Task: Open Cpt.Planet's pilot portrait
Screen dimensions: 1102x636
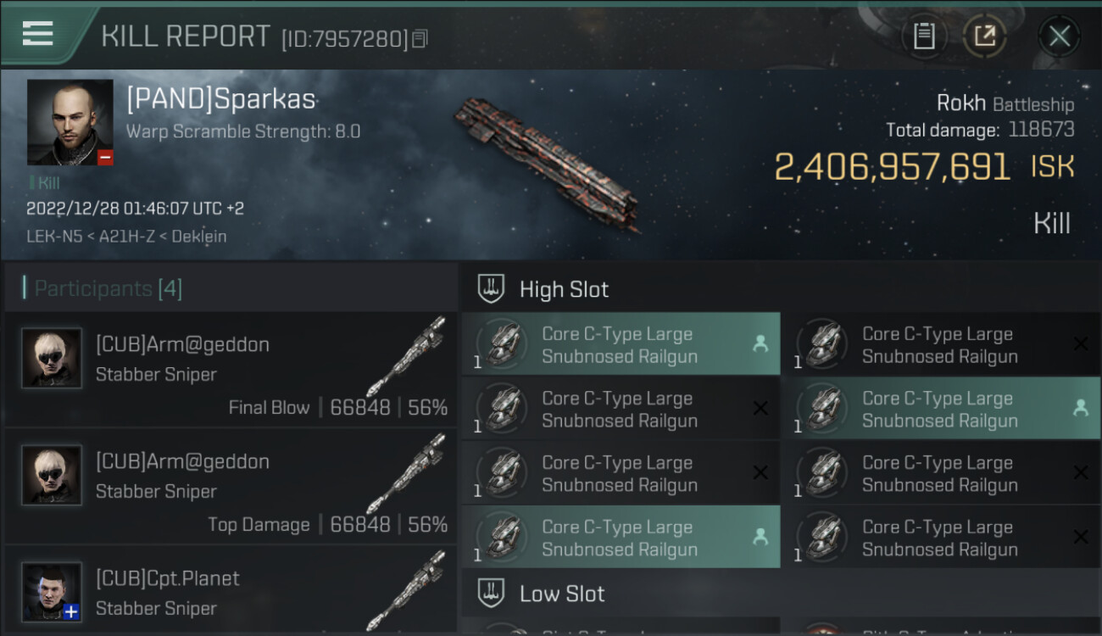Action: (x=52, y=591)
